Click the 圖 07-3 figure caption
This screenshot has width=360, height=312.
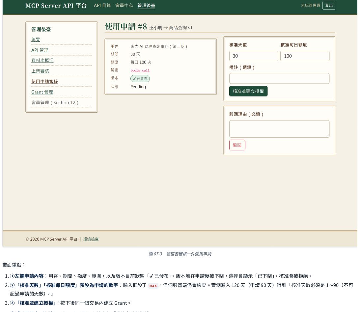180,254
